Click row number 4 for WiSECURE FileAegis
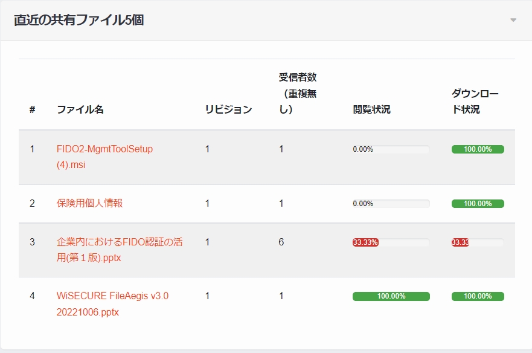532x353 pixels. (x=32, y=296)
